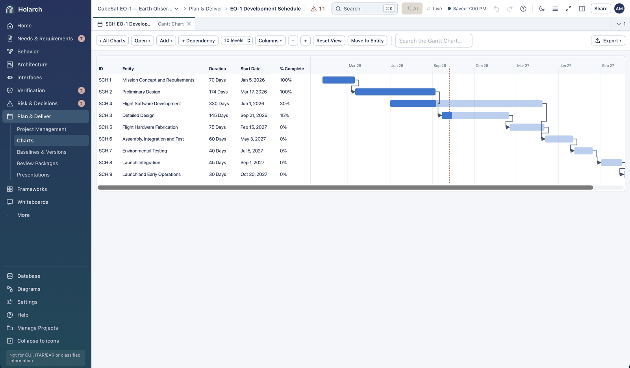Open the list lines menu icon in header

(x=555, y=9)
